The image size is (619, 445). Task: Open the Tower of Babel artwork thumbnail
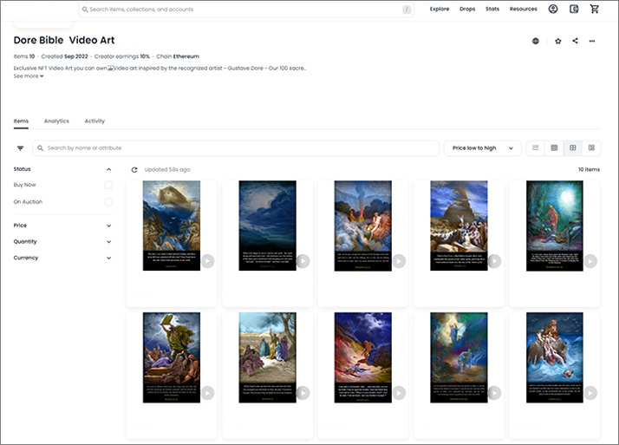click(459, 226)
